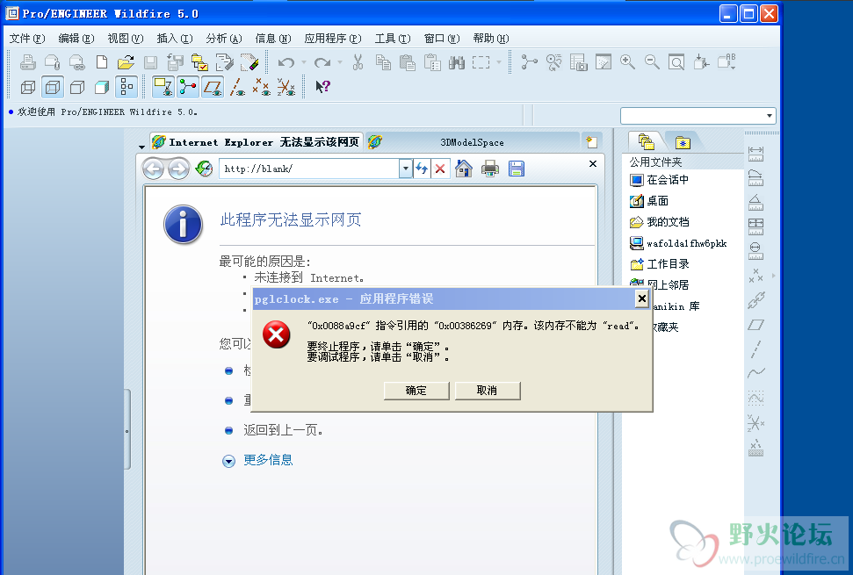Open the URL address dropdown arrow
Screen dimensions: 853x575
coord(405,169)
